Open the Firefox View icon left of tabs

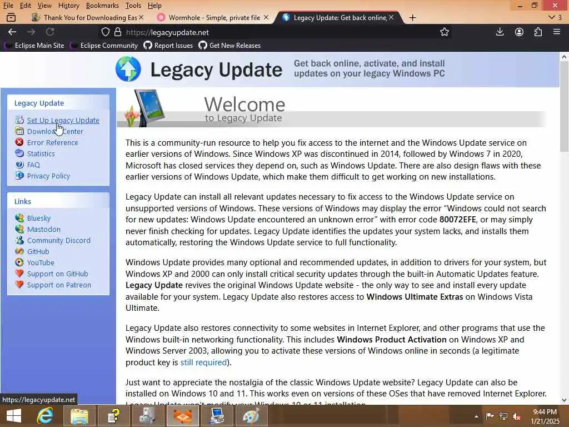click(11, 17)
